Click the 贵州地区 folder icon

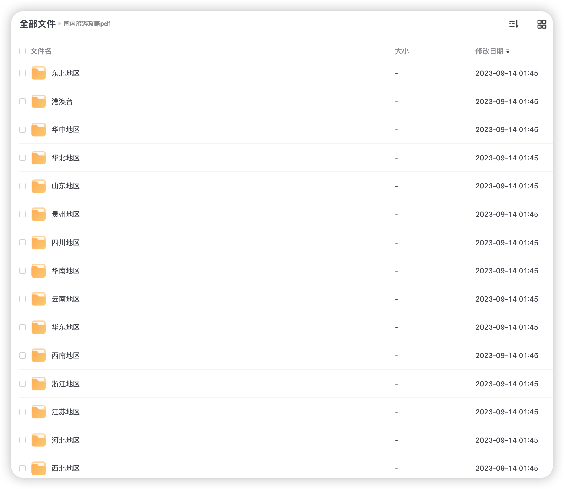pos(38,214)
